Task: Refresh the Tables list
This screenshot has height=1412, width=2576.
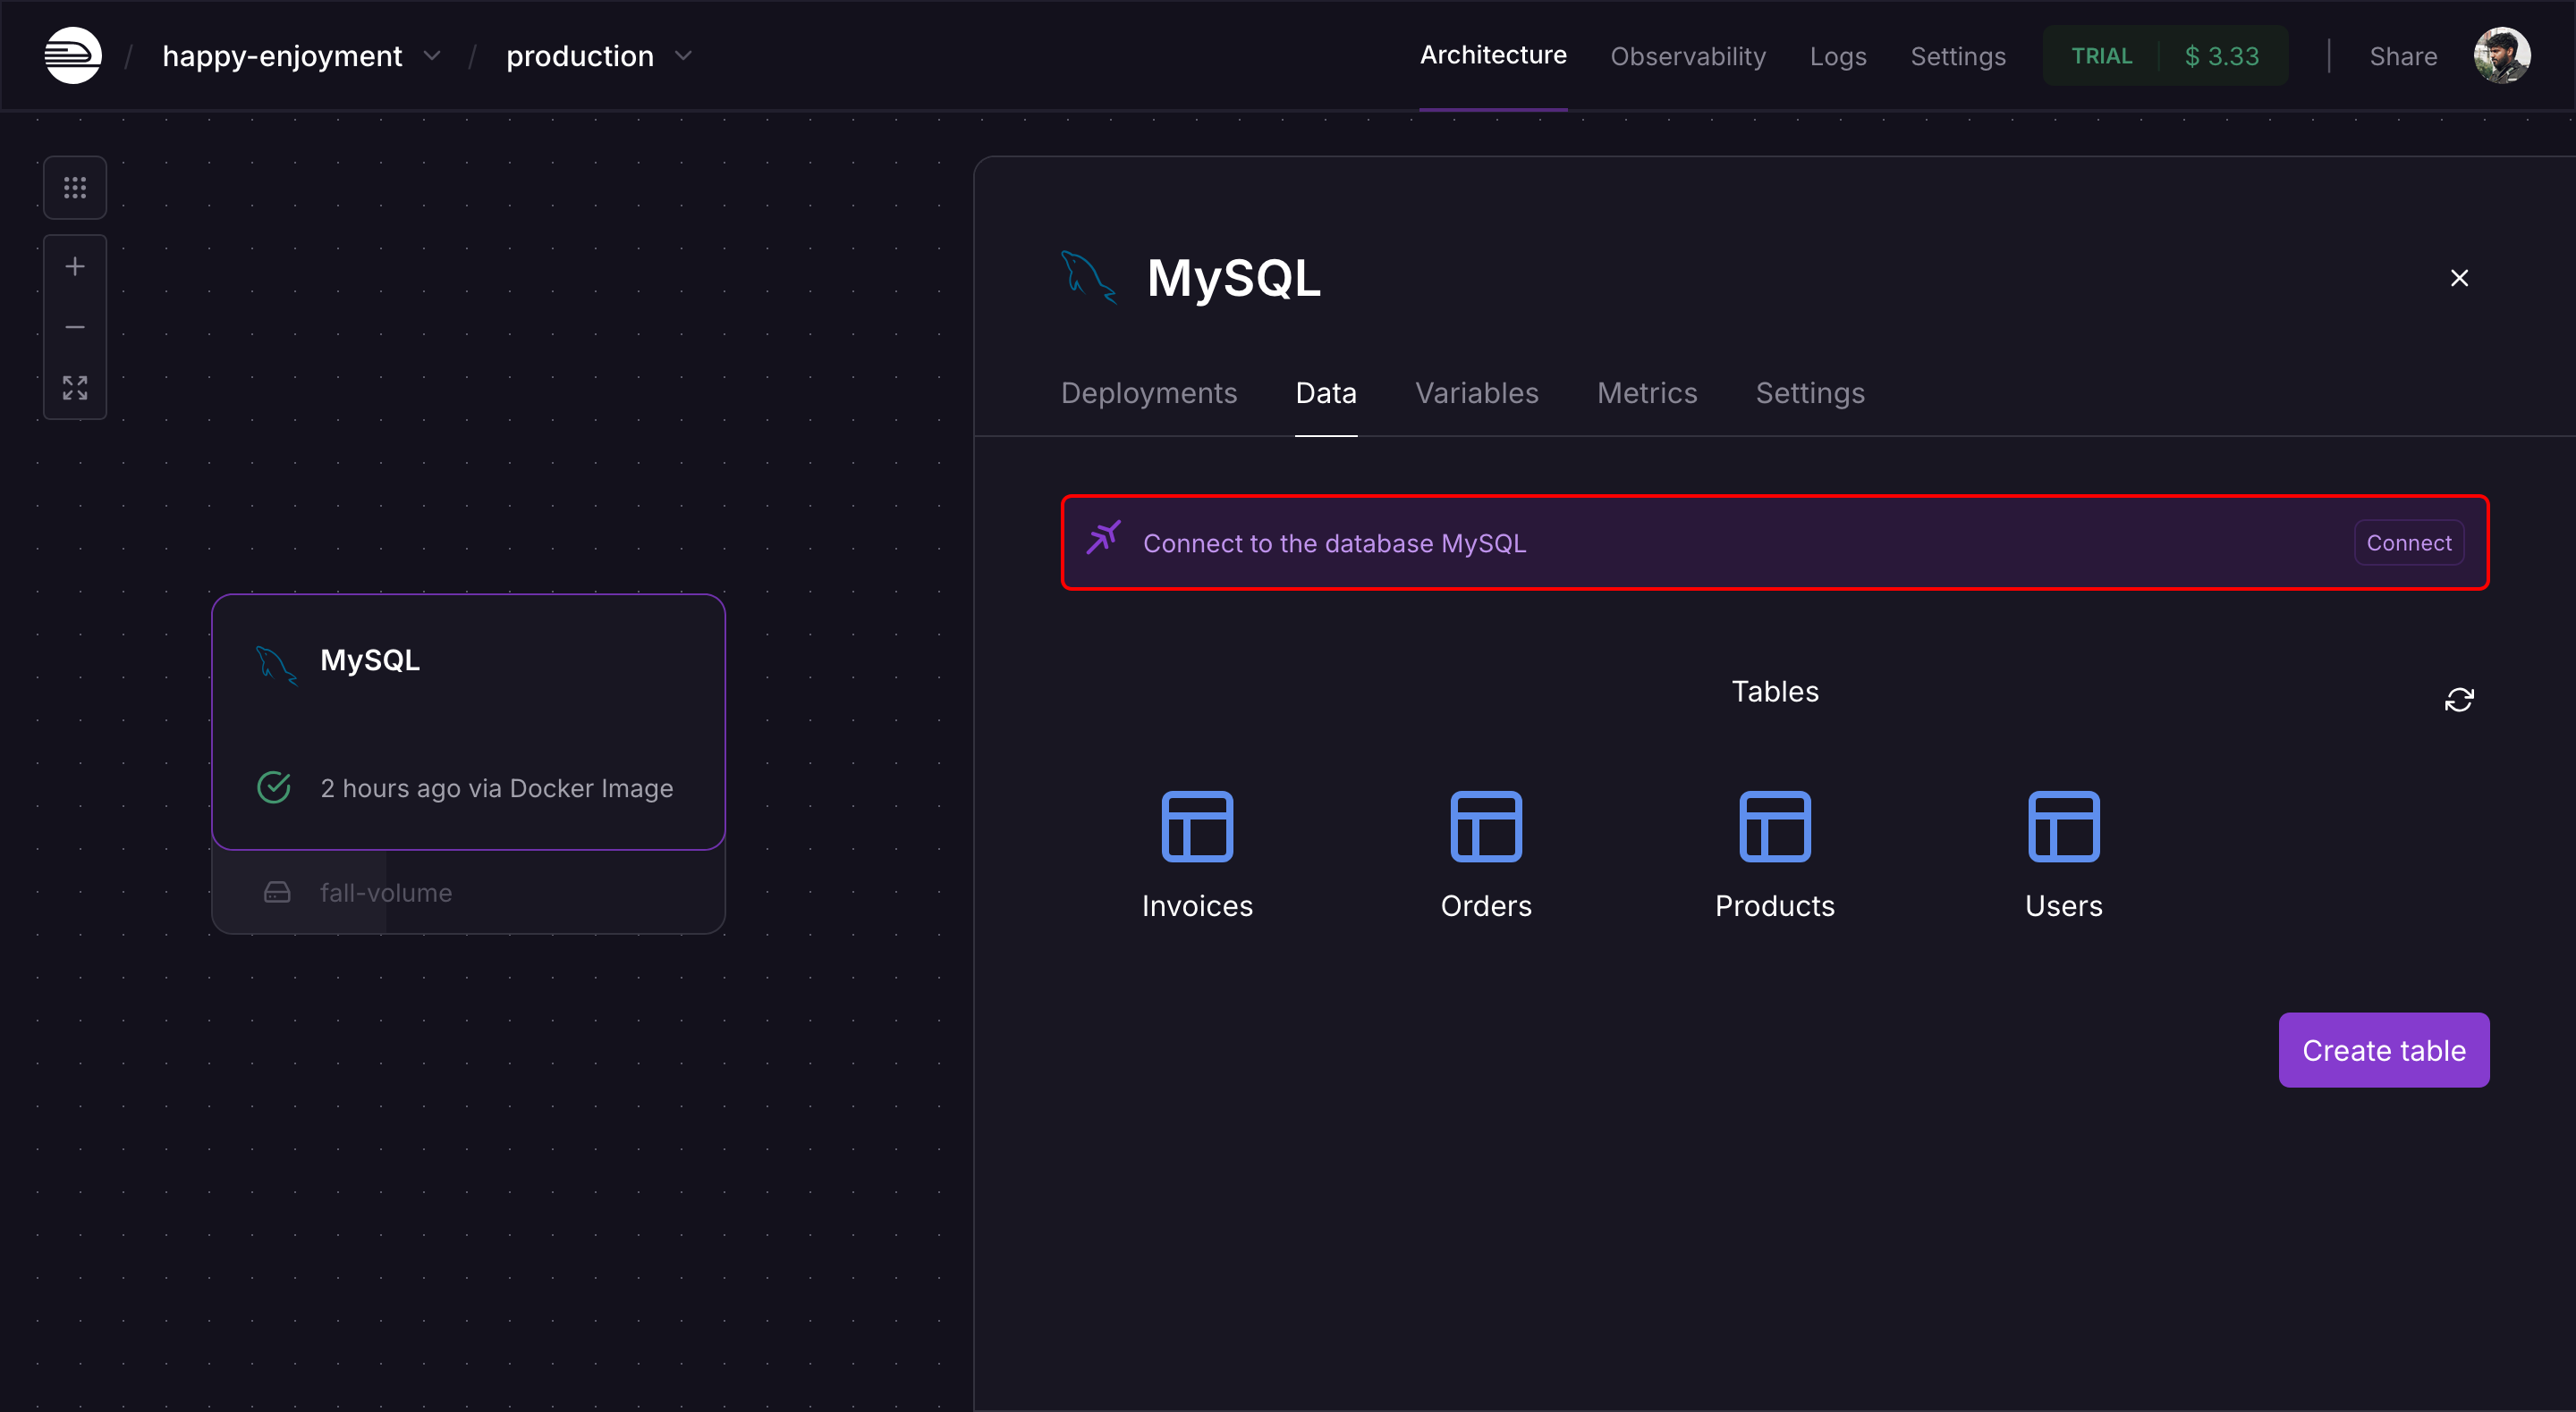Action: pyautogui.click(x=2459, y=700)
